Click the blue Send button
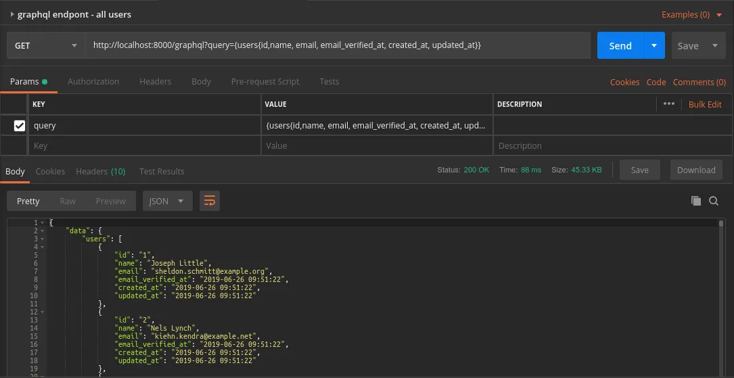Screen dimensions: 734x378 coord(620,46)
